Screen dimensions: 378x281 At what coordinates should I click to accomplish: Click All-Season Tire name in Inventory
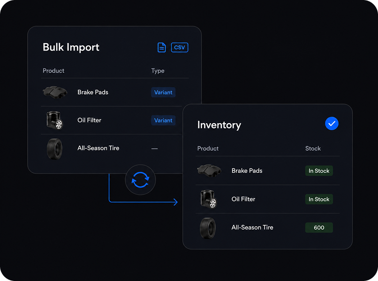point(252,227)
